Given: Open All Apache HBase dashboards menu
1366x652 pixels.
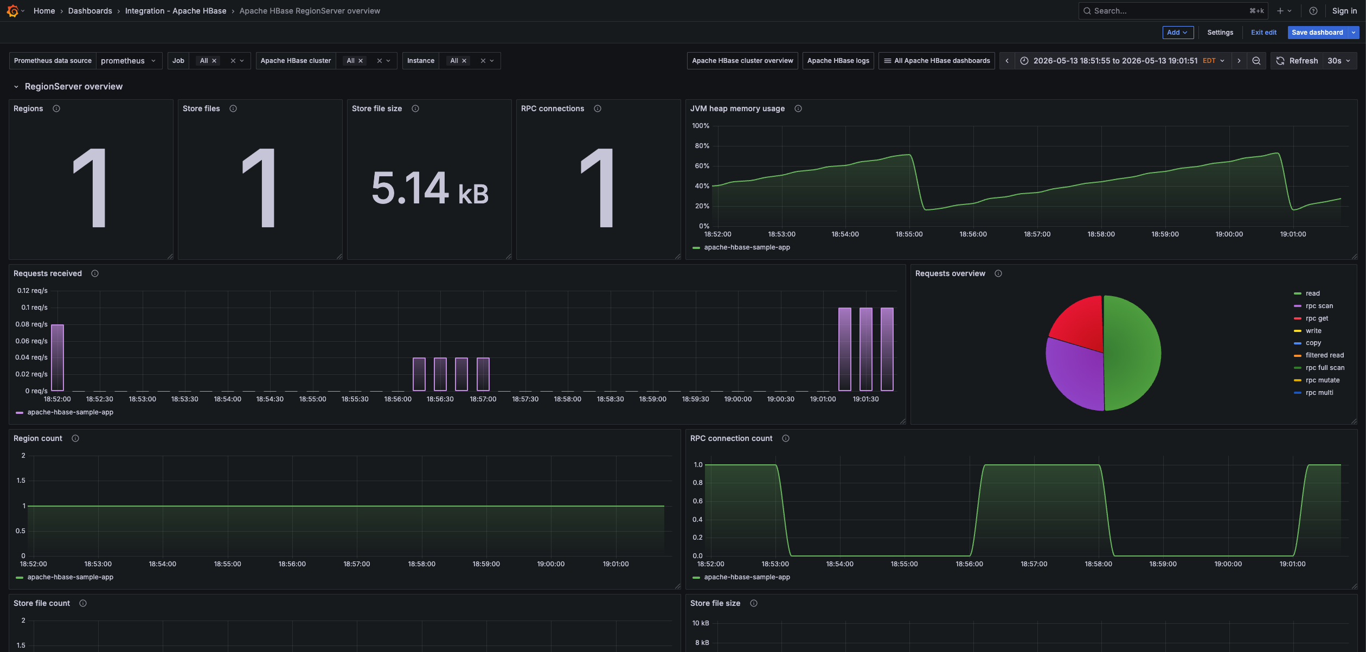Looking at the screenshot, I should [x=937, y=61].
